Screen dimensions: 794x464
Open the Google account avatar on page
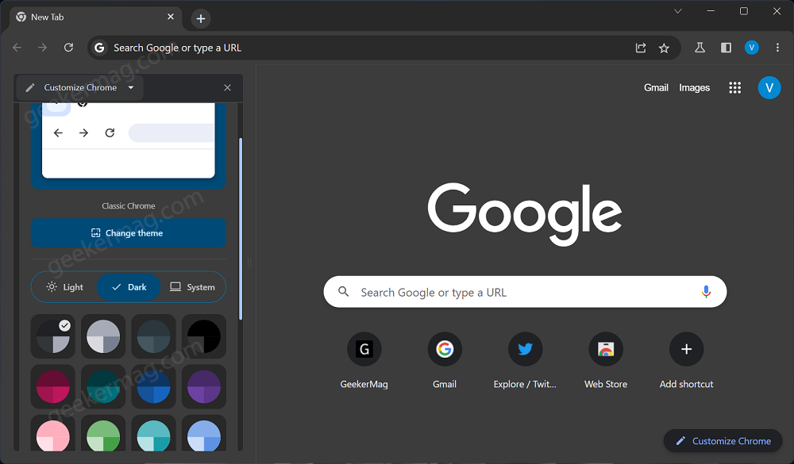click(769, 87)
